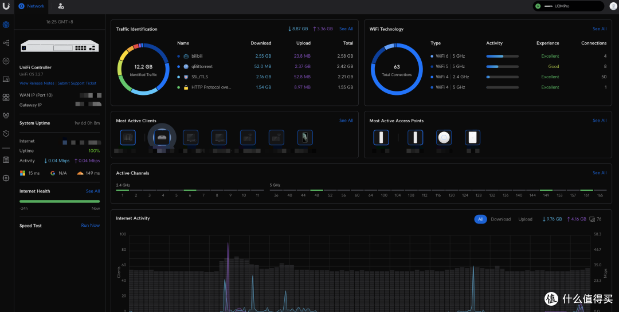Image resolution: width=619 pixels, height=312 pixels.
Task: Switch to the Network application tab
Action: (x=32, y=6)
